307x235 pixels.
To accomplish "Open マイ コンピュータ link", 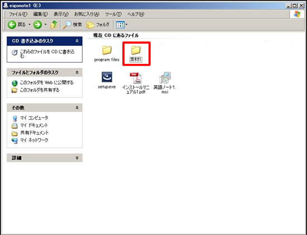I will (x=34, y=118).
